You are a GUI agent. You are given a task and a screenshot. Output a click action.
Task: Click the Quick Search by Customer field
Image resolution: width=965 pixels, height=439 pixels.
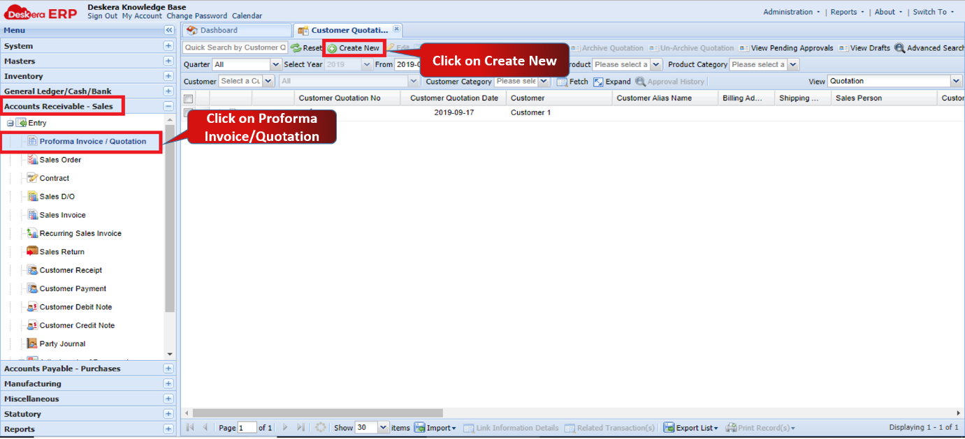[235, 48]
